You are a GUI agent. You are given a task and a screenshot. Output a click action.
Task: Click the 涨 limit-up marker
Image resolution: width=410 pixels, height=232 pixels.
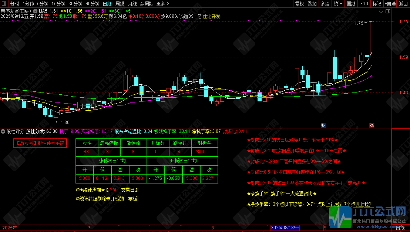(x=371, y=125)
